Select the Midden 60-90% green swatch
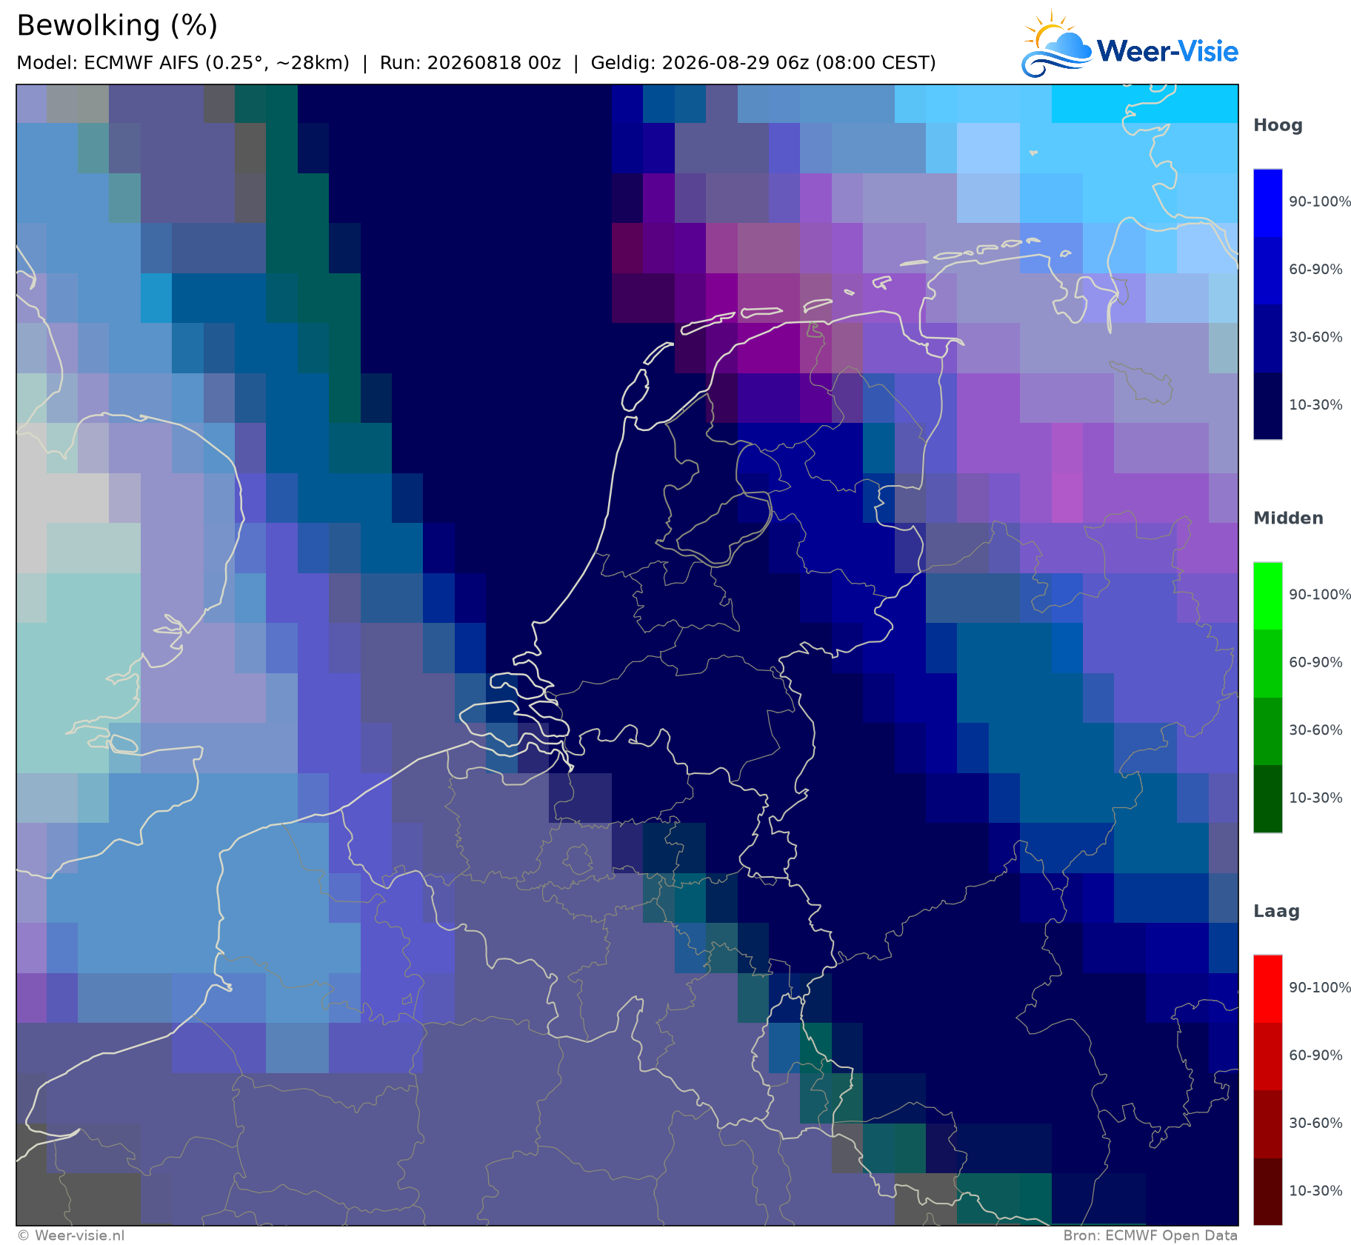 coord(1267,664)
